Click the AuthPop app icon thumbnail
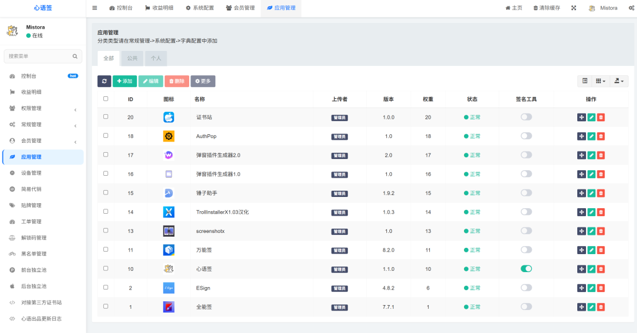Screen dimensions: 637x333 tap(169, 136)
